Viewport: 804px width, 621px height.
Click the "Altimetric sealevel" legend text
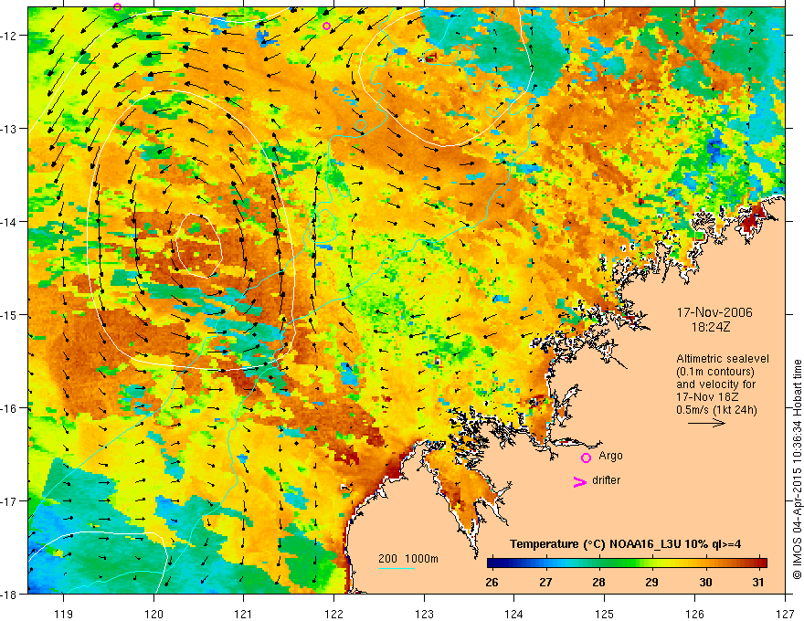723,359
